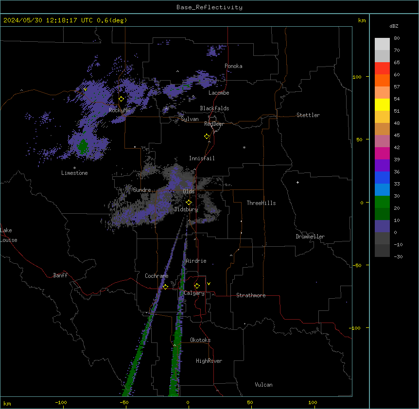Click the yellow diamond marker south of RedDeer
The image size is (419, 409).
click(x=207, y=136)
